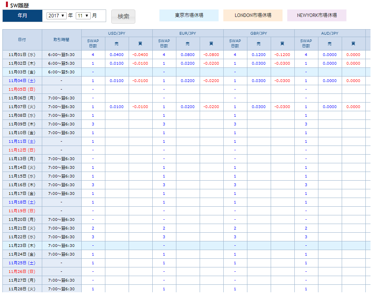Click trading time 6:00~翌5:30 on 11月01日
This screenshot has width=378, height=297.
point(62,55)
